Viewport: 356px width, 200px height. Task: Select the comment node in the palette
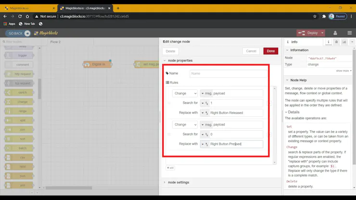19,65
